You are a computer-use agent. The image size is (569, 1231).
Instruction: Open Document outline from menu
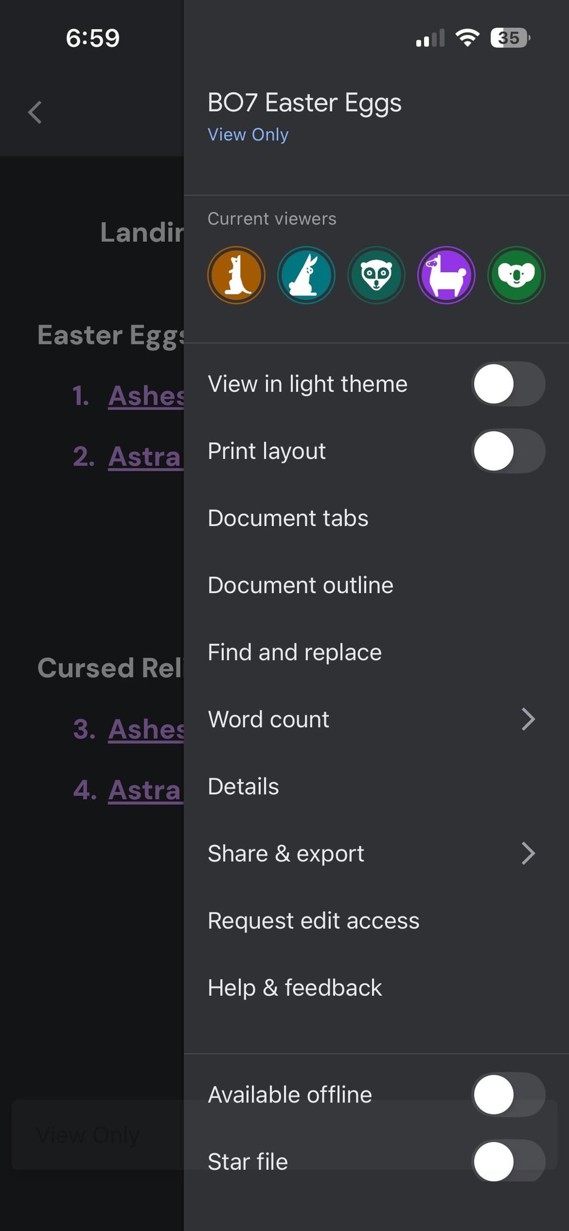pyautogui.click(x=300, y=585)
